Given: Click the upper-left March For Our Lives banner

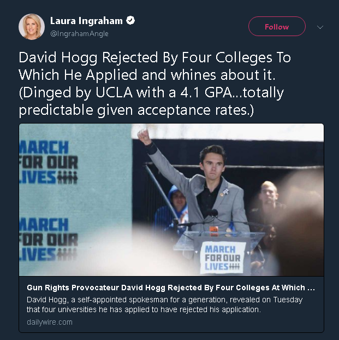Looking at the screenshot, I should click(x=49, y=163).
